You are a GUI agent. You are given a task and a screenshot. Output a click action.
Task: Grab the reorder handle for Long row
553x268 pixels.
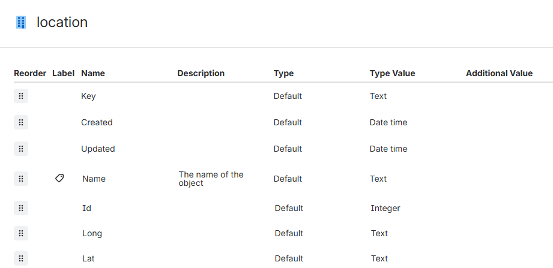[21, 233]
